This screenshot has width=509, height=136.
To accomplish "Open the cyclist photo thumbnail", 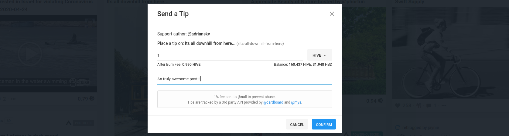I will pyautogui.click(x=450, y=53).
